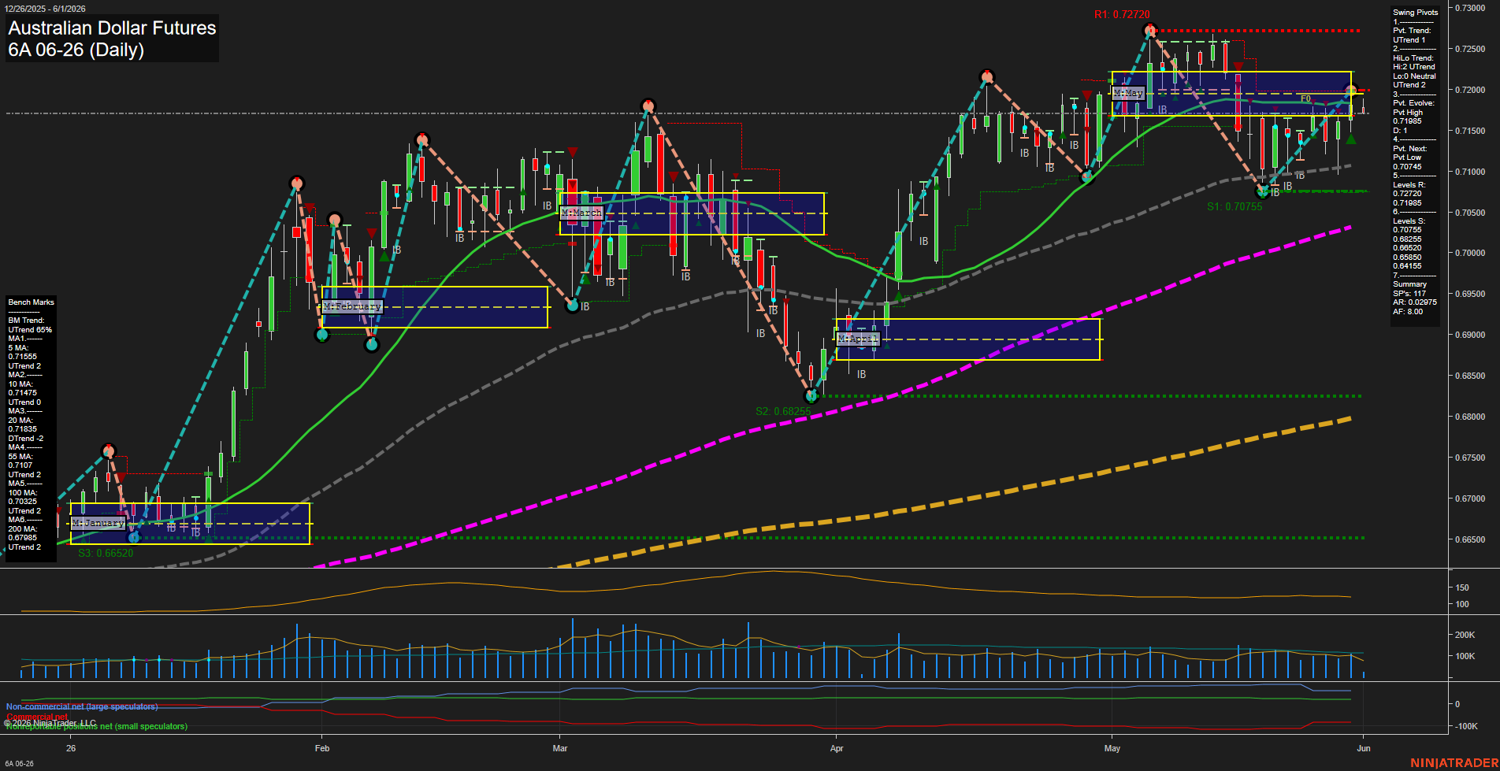Click the 55 MA value 0.7107
The image size is (1500, 771).
tap(20, 465)
